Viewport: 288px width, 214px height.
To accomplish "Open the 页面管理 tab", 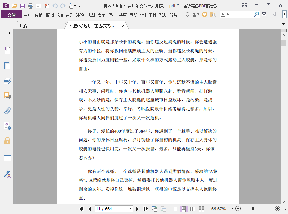I will [x=65, y=15].
